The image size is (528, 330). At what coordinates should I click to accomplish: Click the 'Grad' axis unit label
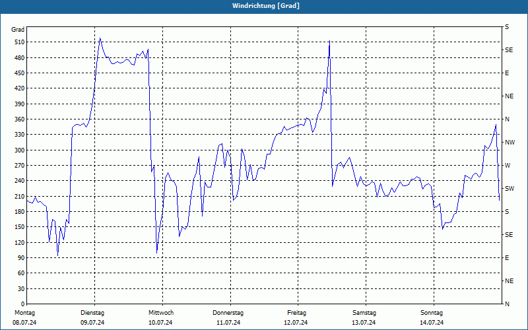[x=18, y=30]
